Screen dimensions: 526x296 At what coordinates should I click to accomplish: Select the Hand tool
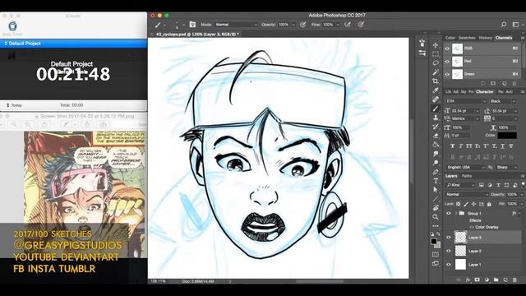(436, 208)
